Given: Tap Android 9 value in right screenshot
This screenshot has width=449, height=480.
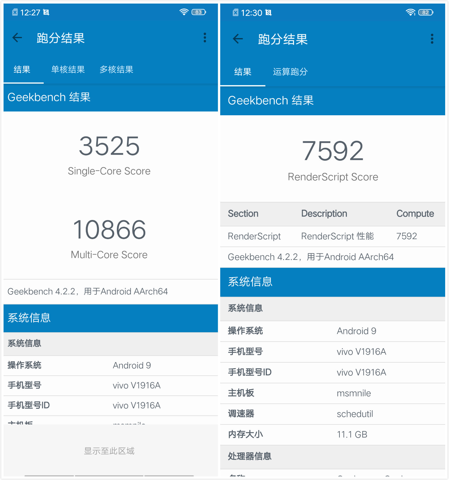Looking at the screenshot, I should [356, 331].
